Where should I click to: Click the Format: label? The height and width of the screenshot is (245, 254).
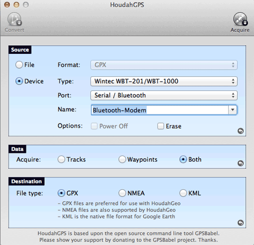(69, 65)
